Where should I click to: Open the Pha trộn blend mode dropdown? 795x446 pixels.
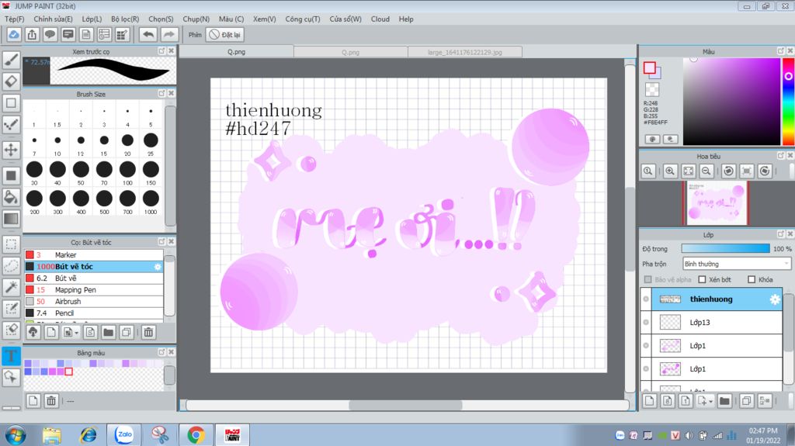[x=736, y=264]
